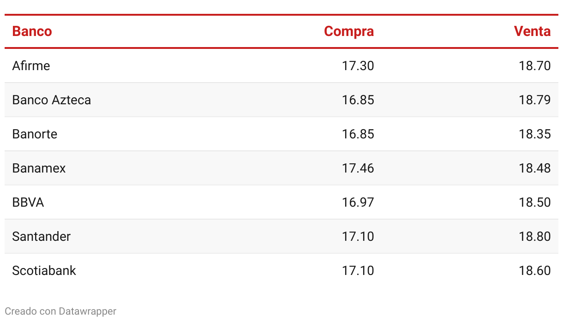The image size is (563, 322).
Task: Click Santander's Venta value 18.80
Action: (535, 236)
